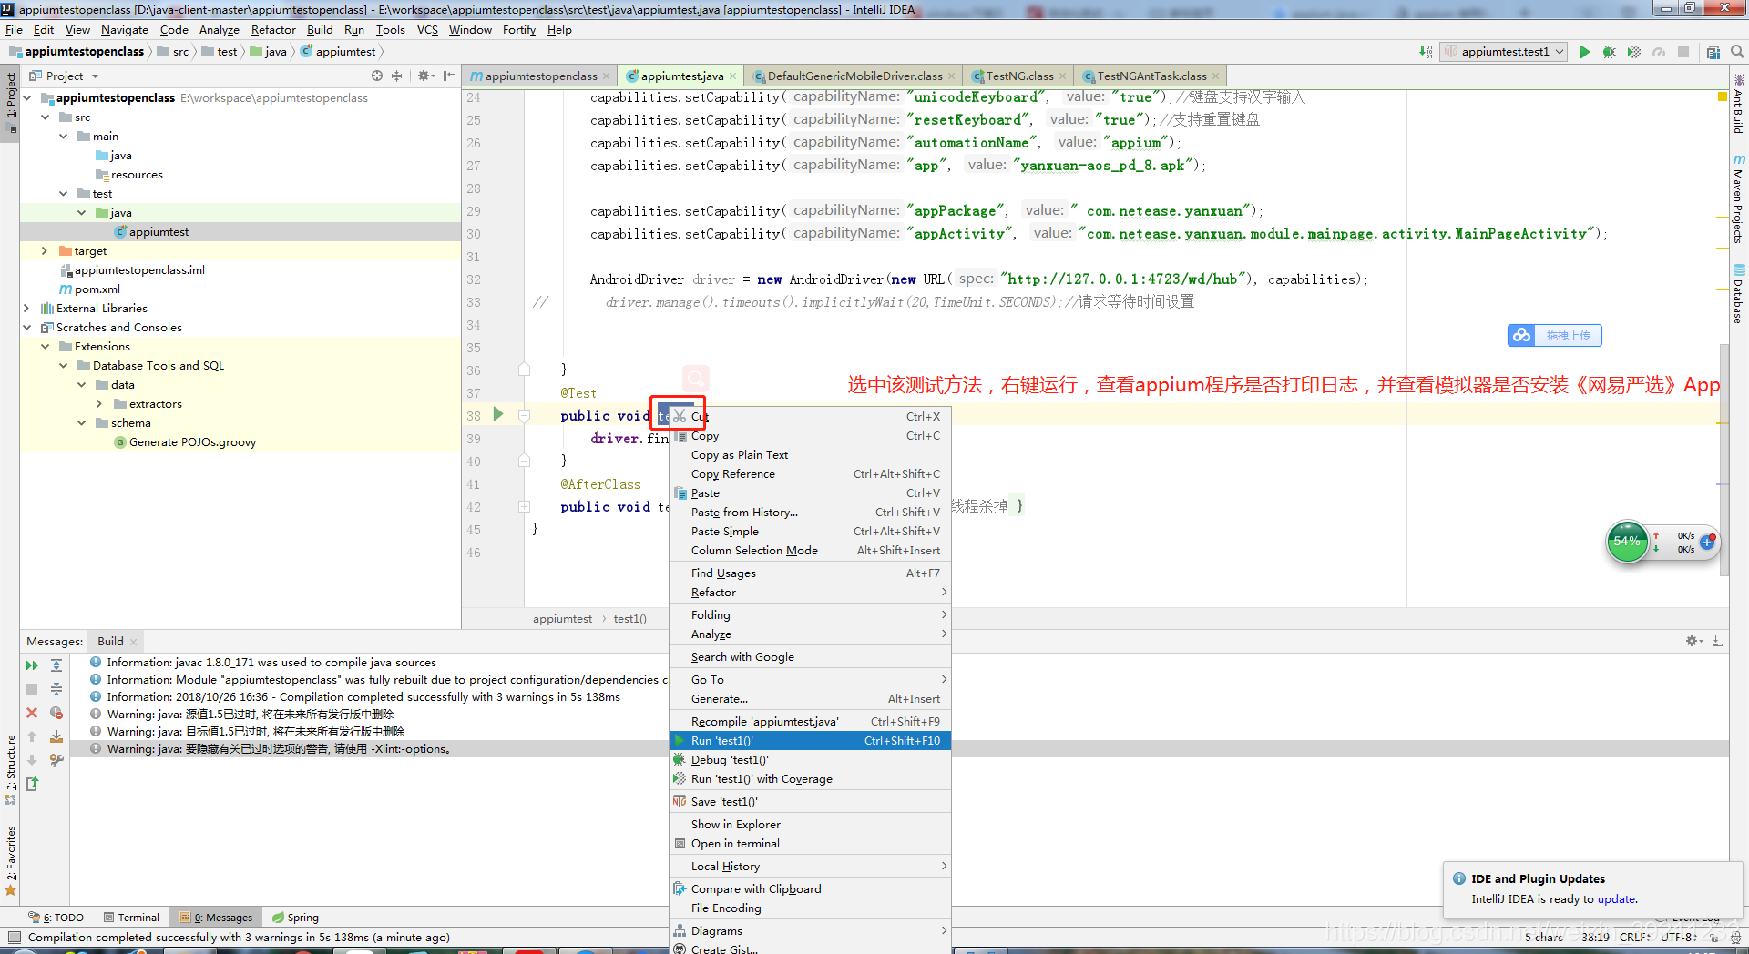Run appiumtest.test1 with the green toolbar arrow
Image resolution: width=1749 pixels, height=954 pixels.
tap(1585, 52)
